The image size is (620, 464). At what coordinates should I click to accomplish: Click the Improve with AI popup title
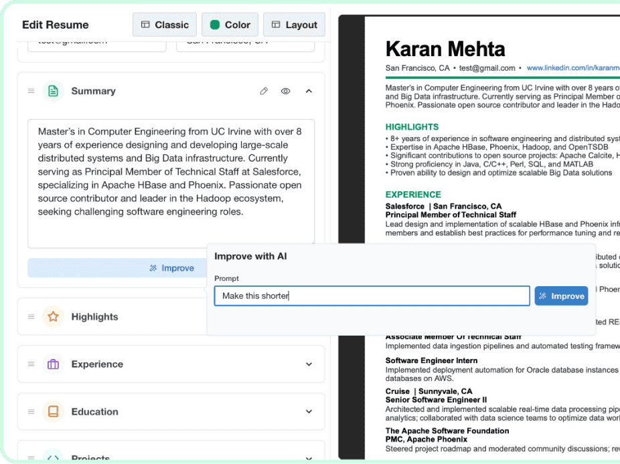(250, 256)
